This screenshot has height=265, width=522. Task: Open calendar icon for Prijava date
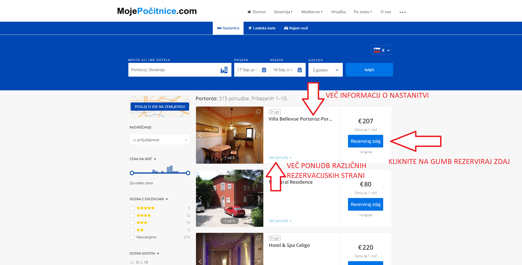[264, 70]
